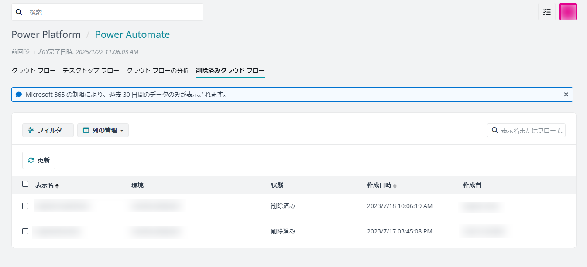Screen dimensions: 587x267
Task: Click the search magnifier icon
Action: pos(19,12)
